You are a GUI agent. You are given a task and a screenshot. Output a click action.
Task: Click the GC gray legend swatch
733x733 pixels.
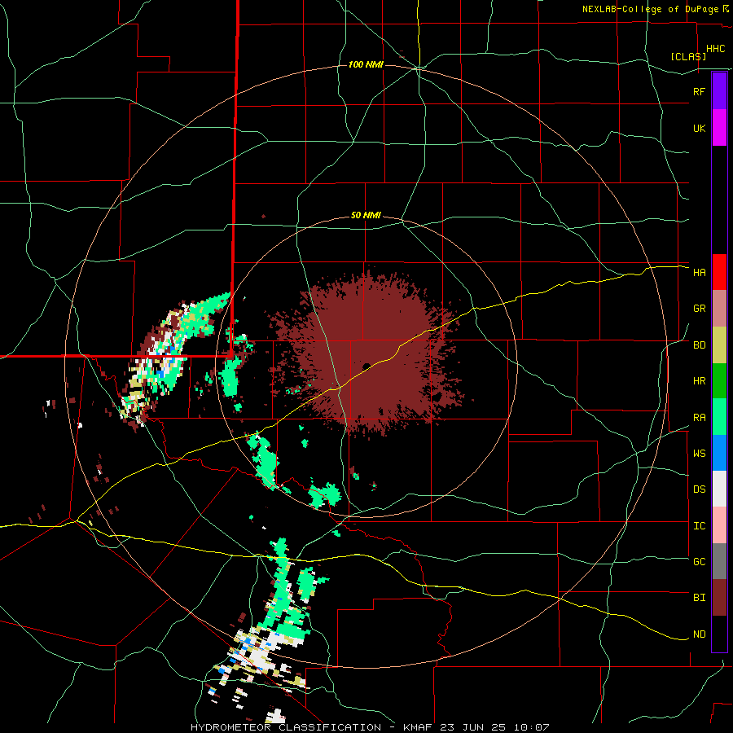tap(719, 561)
